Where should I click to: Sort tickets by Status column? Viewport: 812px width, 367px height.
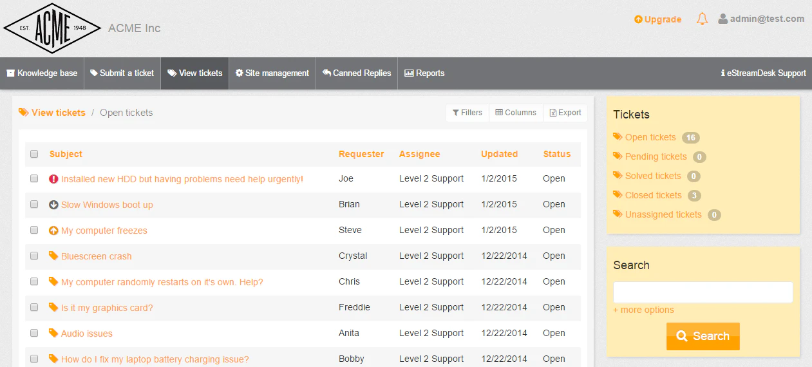(x=557, y=154)
